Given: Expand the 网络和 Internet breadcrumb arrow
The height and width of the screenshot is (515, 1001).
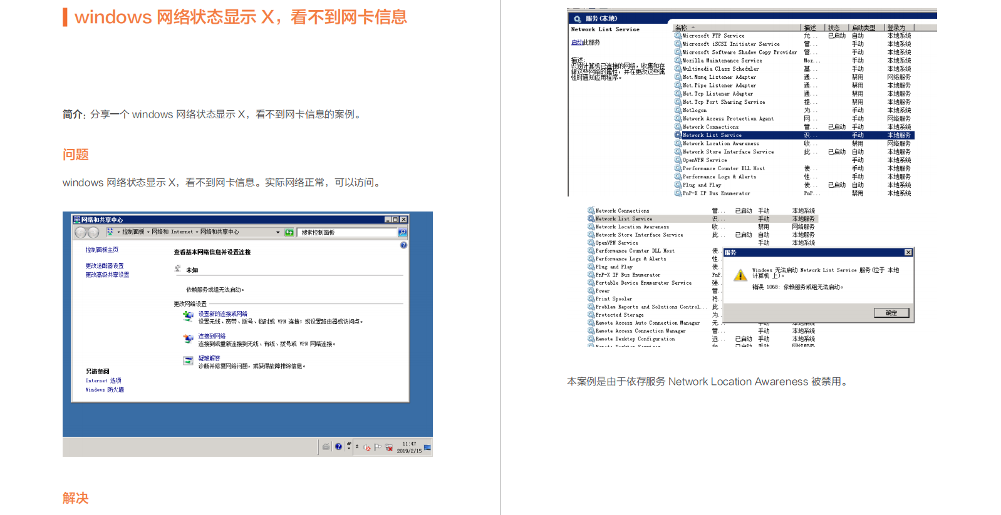Looking at the screenshot, I should coord(197,232).
